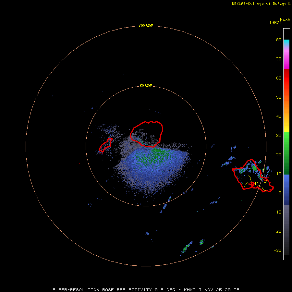This screenshot has height=292, width=292.
Task: Click the [dBZ] units label
Action: click(x=275, y=23)
